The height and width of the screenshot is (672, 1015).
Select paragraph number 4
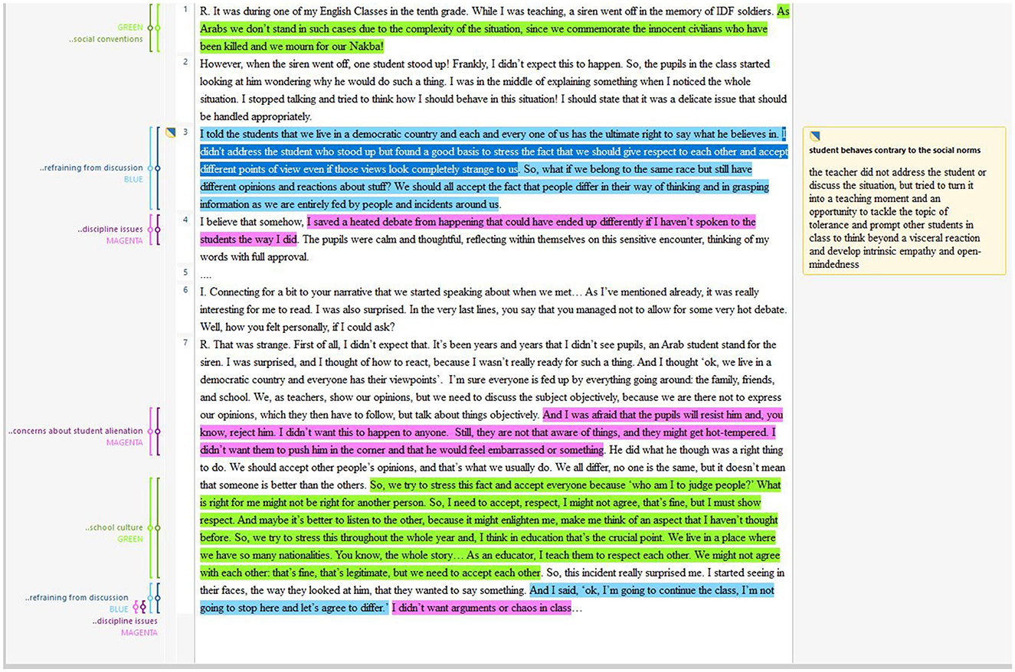pyautogui.click(x=185, y=220)
